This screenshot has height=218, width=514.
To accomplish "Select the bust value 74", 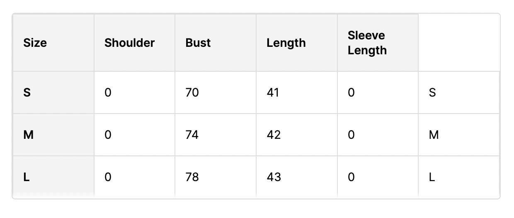I will (x=192, y=135).
